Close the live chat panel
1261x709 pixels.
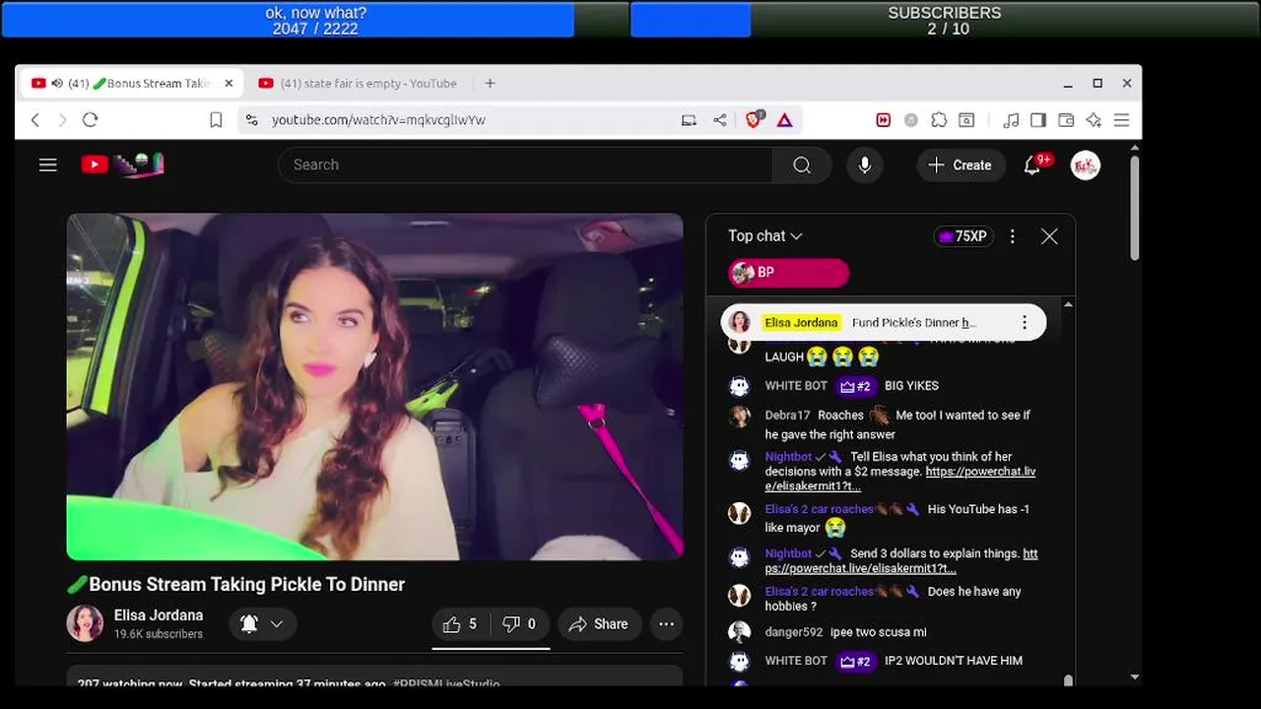click(x=1049, y=236)
